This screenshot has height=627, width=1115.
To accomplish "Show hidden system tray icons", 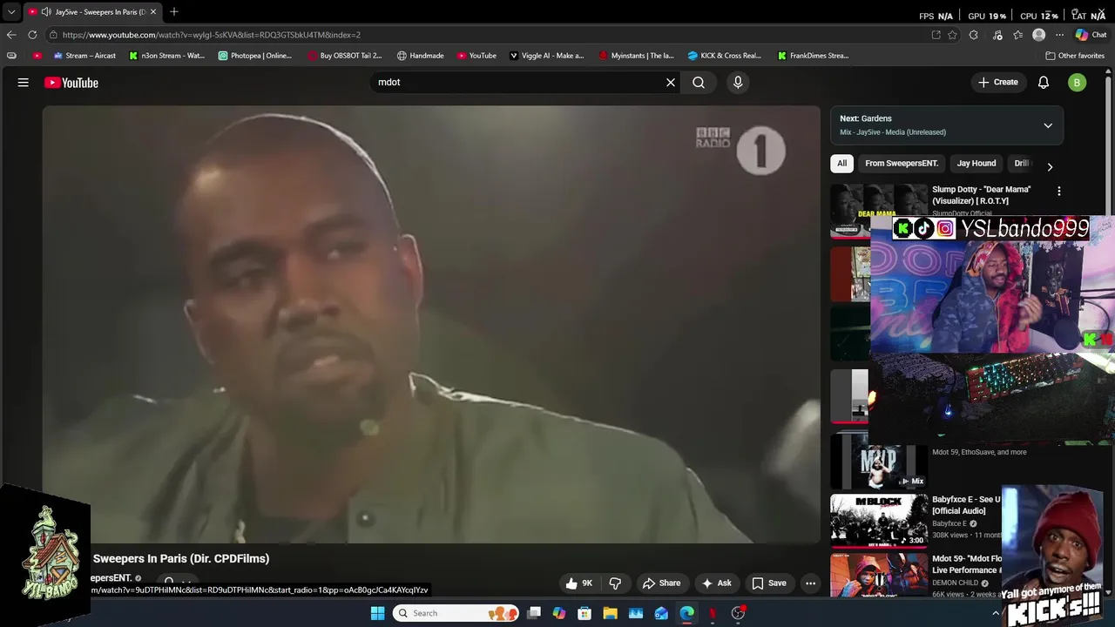I will [x=996, y=613].
